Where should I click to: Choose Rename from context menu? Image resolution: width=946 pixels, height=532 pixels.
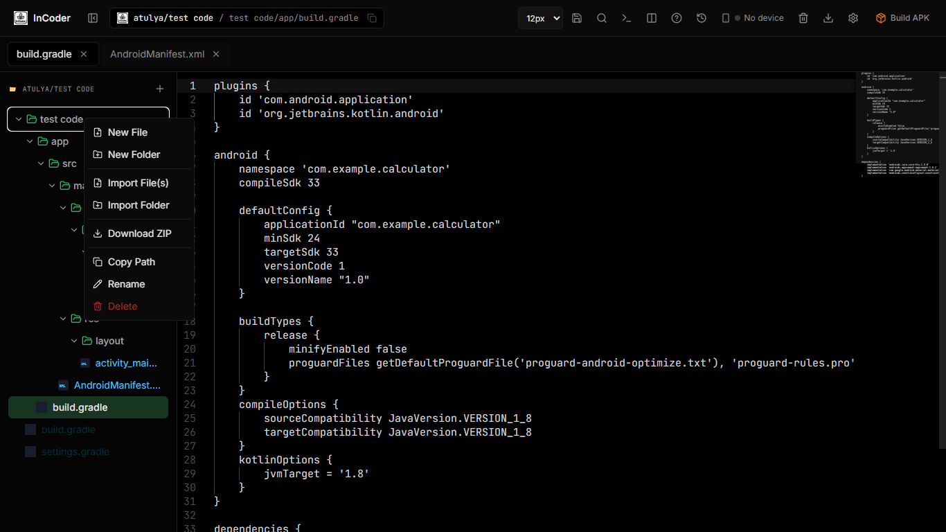coord(139,284)
